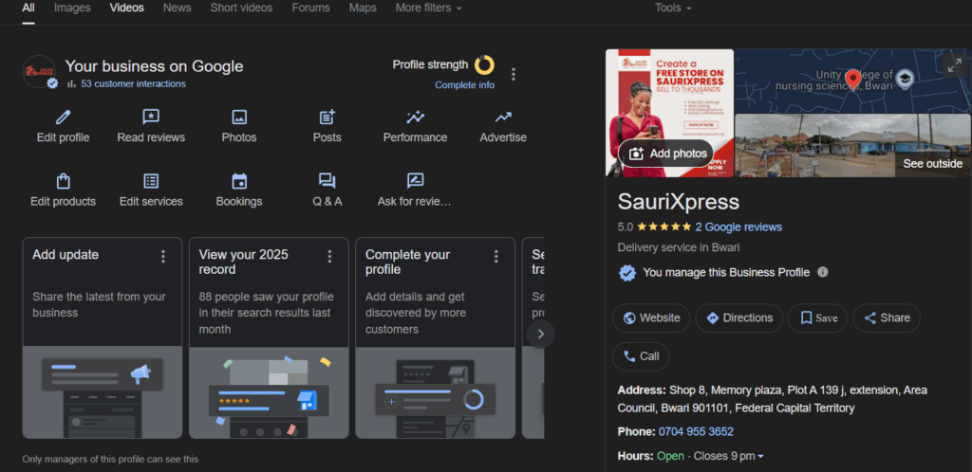The image size is (972, 472).
Task: Click 'Your business on Google' heading
Action: (155, 66)
